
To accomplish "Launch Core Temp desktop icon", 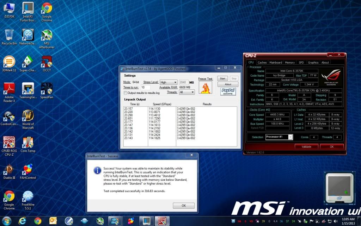I will point(28,144).
